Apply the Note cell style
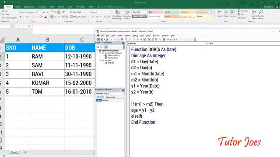 [204, 16]
